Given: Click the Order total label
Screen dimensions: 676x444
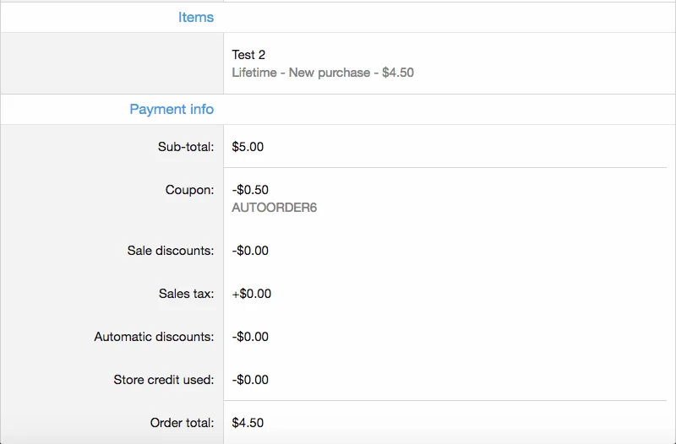Looking at the screenshot, I should point(182,423).
